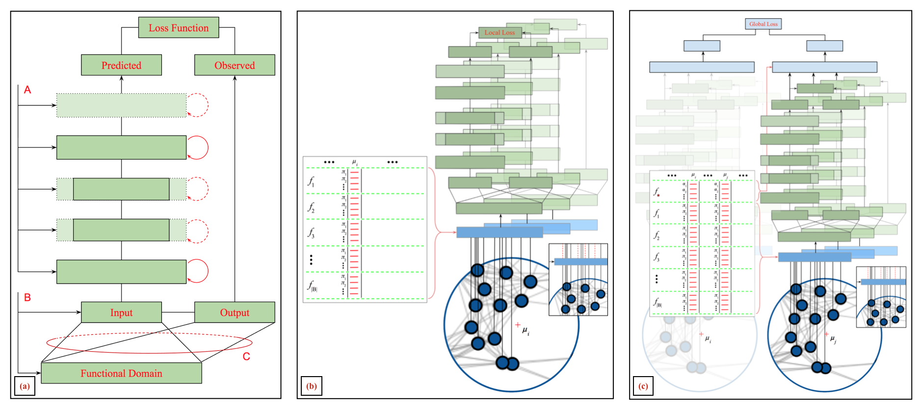Click the "Output" box
Screen dimensions: 921x410
[x=235, y=312]
